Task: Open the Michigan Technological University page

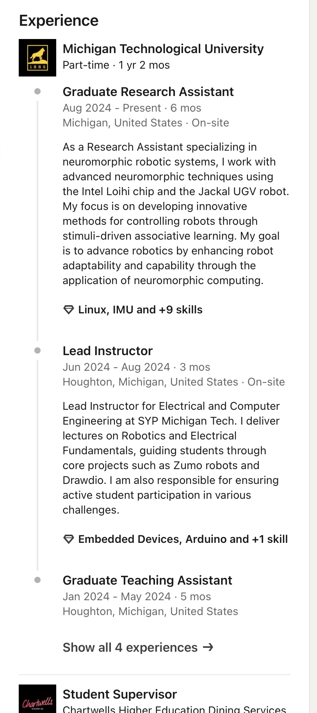Action: 163,49
